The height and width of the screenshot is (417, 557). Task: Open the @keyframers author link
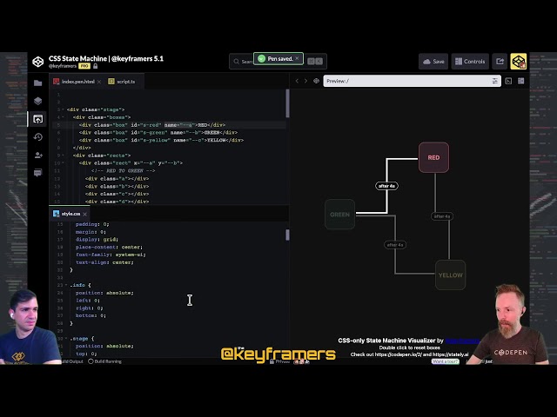click(x=63, y=66)
